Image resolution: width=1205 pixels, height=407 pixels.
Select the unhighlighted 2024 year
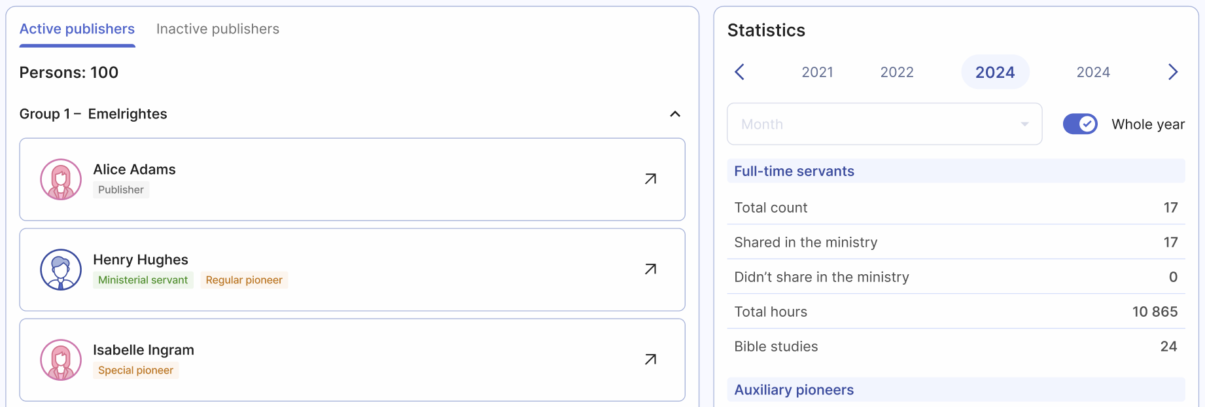point(1093,72)
